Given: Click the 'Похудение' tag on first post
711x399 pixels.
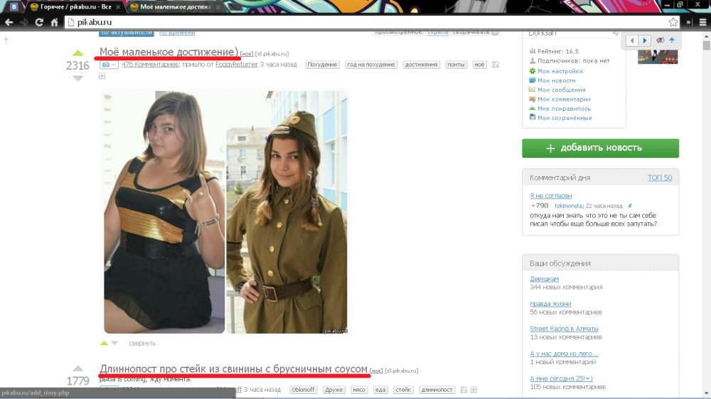Looking at the screenshot, I should tap(322, 65).
